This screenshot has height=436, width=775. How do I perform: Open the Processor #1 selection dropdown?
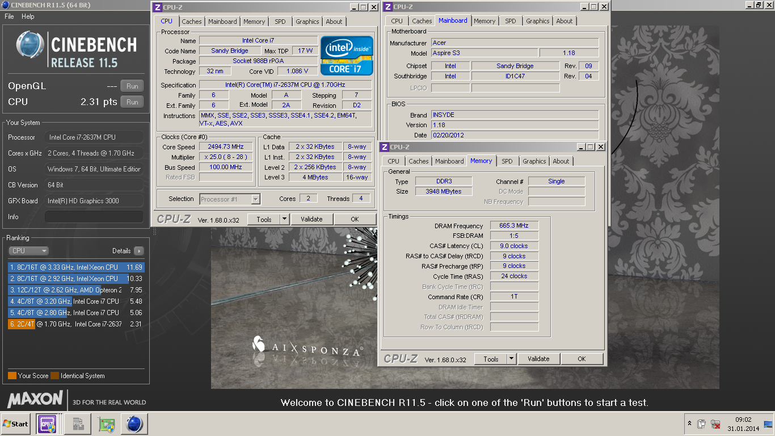coord(230,199)
